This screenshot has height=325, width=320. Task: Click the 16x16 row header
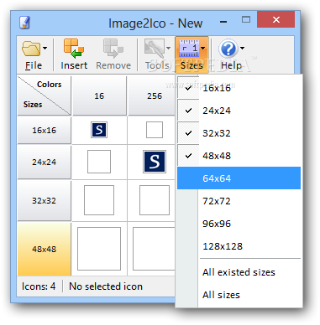pos(45,130)
